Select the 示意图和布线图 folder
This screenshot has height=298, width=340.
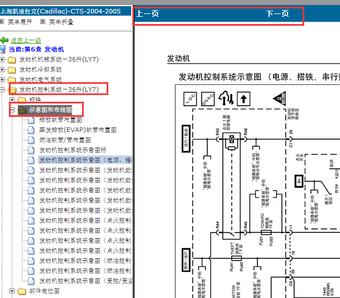tap(50, 110)
